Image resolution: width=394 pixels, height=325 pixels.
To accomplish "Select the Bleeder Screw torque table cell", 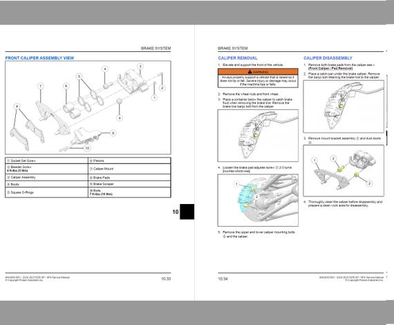I will click(x=47, y=169).
